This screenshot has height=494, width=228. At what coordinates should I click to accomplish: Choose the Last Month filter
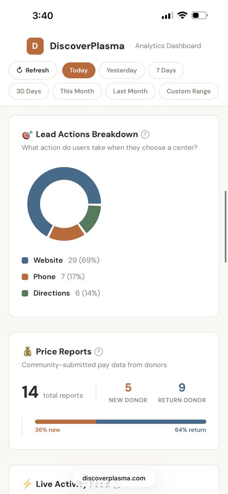pyautogui.click(x=130, y=91)
